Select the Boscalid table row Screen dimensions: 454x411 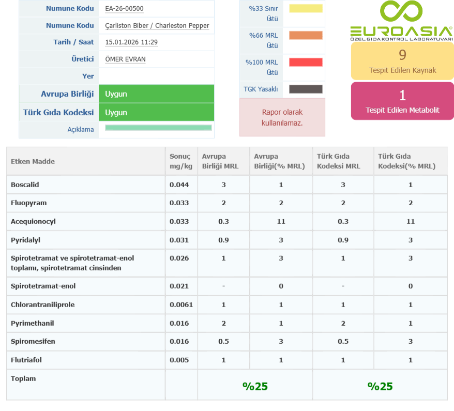click(x=25, y=185)
